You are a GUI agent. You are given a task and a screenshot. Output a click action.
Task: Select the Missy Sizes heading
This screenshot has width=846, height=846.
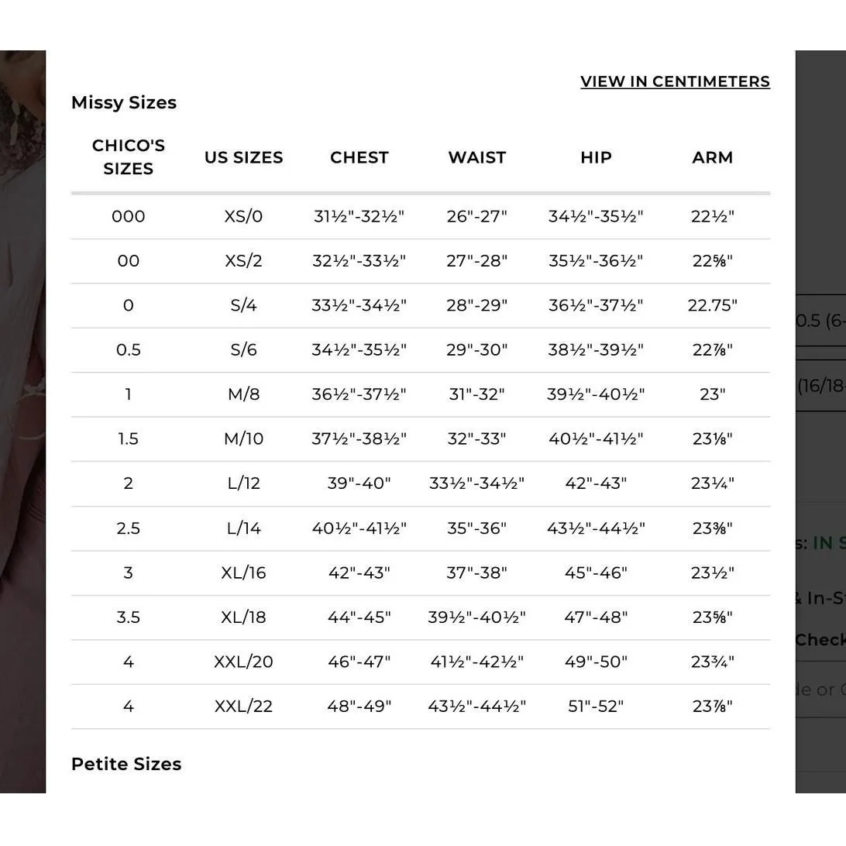pyautogui.click(x=124, y=102)
